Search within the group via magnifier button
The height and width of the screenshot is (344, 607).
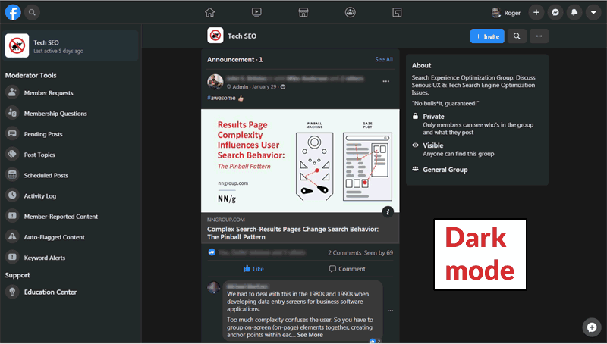[x=517, y=36]
